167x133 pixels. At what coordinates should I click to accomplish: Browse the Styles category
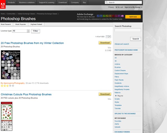point(117,102)
